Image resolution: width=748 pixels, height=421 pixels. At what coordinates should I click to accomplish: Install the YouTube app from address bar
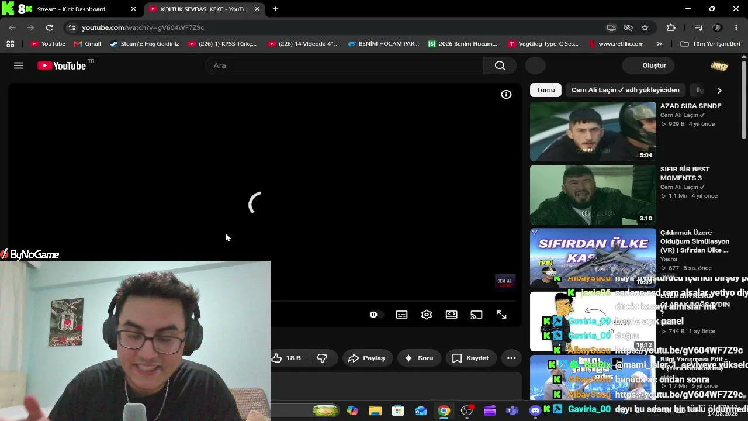click(x=611, y=27)
